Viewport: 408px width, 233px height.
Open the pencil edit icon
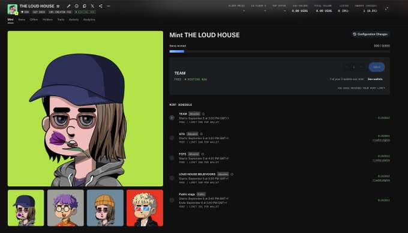(x=68, y=6)
